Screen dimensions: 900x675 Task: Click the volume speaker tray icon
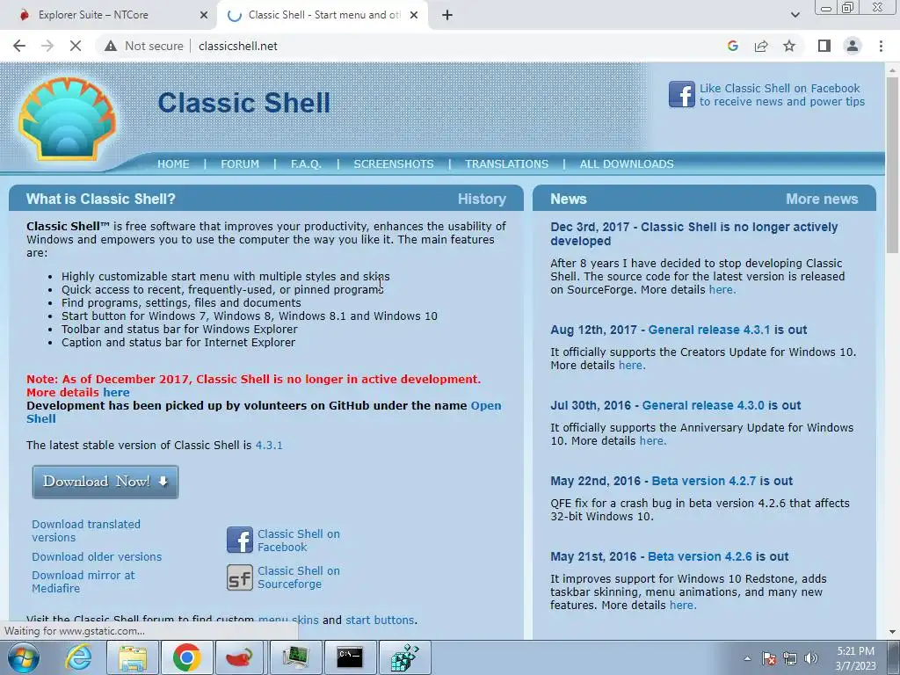click(x=811, y=658)
